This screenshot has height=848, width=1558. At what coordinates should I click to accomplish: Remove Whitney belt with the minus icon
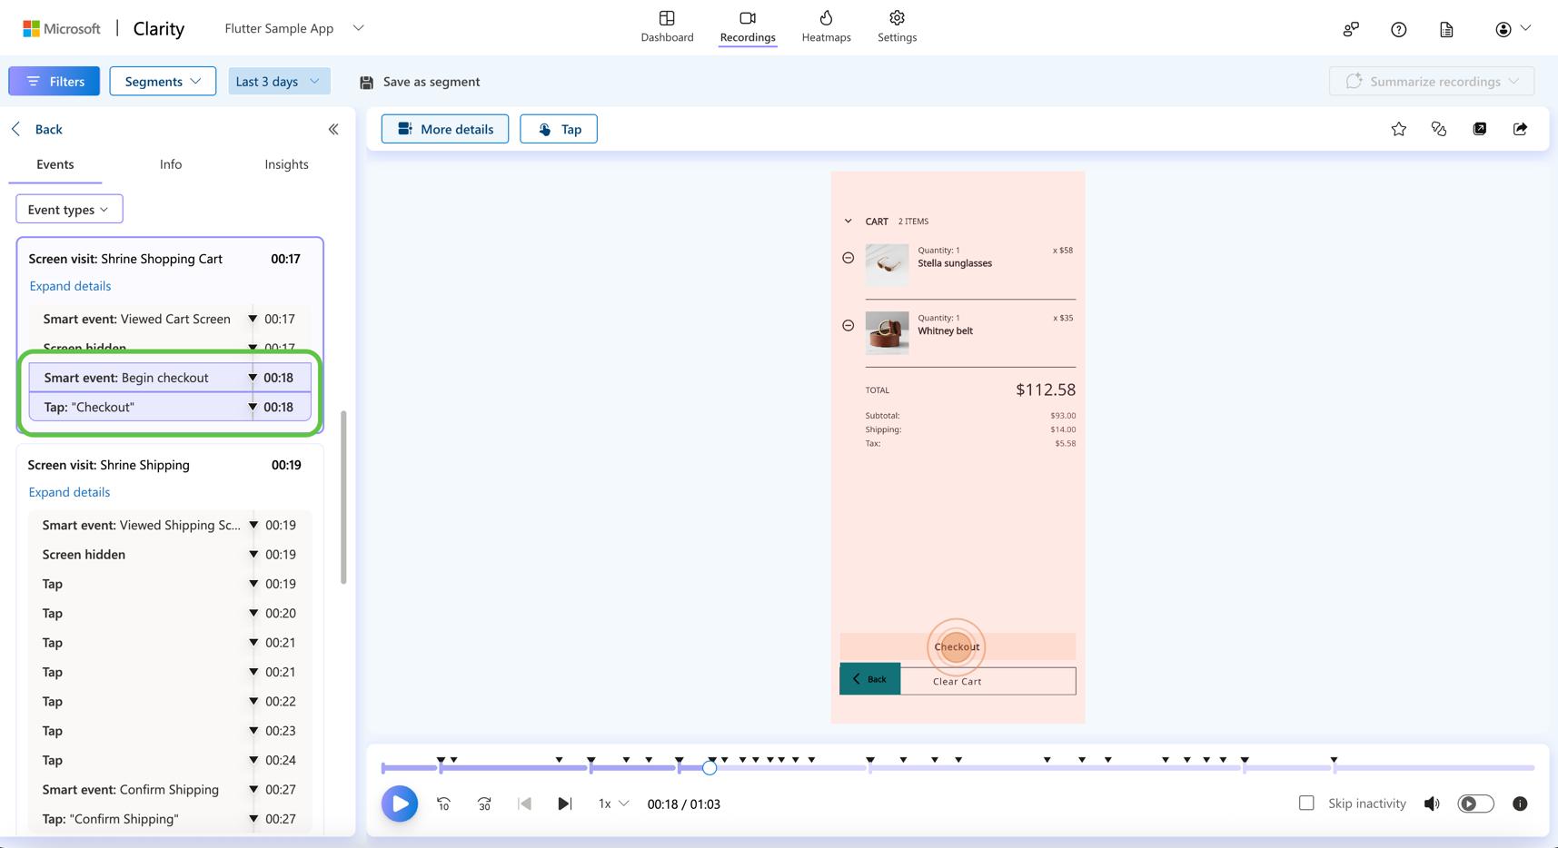[x=848, y=325]
